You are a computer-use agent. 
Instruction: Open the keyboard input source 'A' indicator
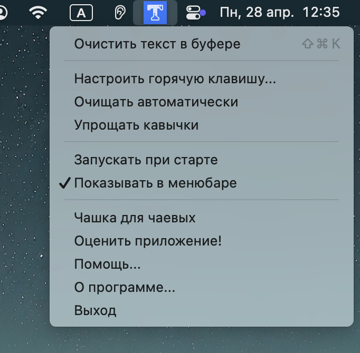tap(81, 13)
